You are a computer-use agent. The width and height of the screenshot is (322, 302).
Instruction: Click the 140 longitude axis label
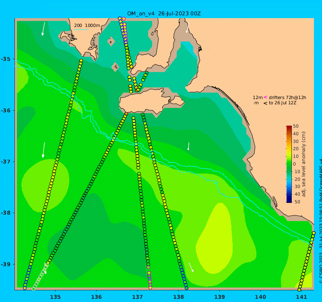pyautogui.click(x=260, y=297)
